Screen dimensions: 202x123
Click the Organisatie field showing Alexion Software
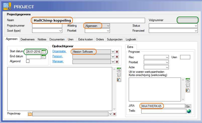point(92,52)
